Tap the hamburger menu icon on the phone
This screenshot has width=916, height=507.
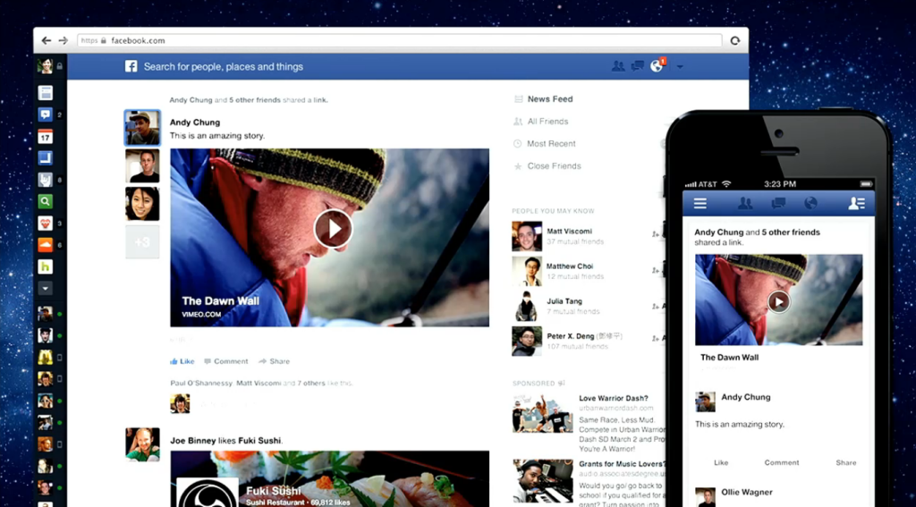700,204
